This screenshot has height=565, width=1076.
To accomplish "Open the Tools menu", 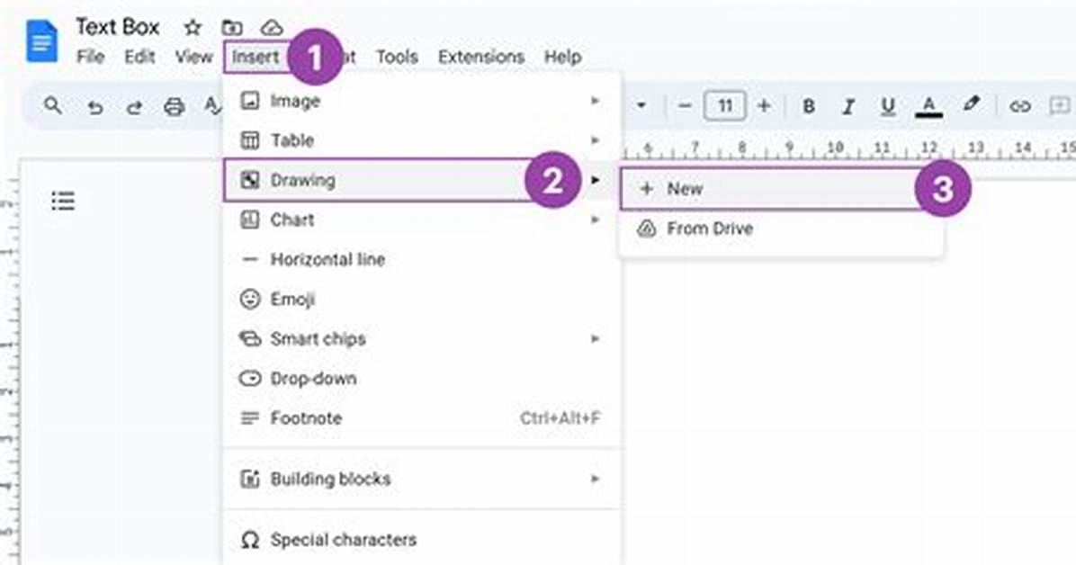I will 397,57.
